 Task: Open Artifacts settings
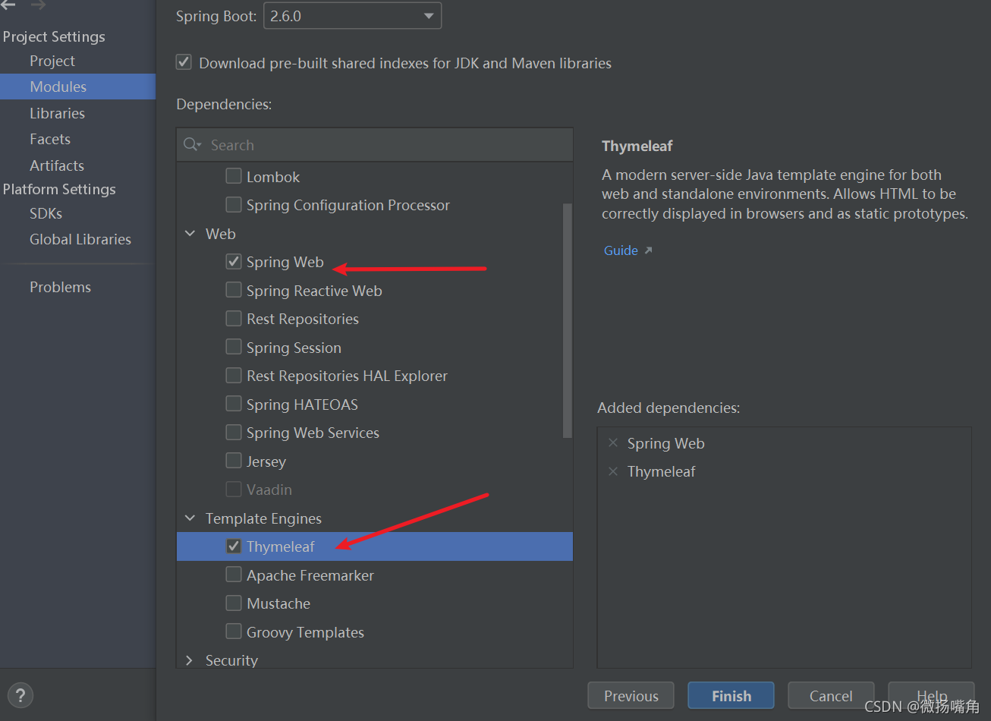pos(57,165)
